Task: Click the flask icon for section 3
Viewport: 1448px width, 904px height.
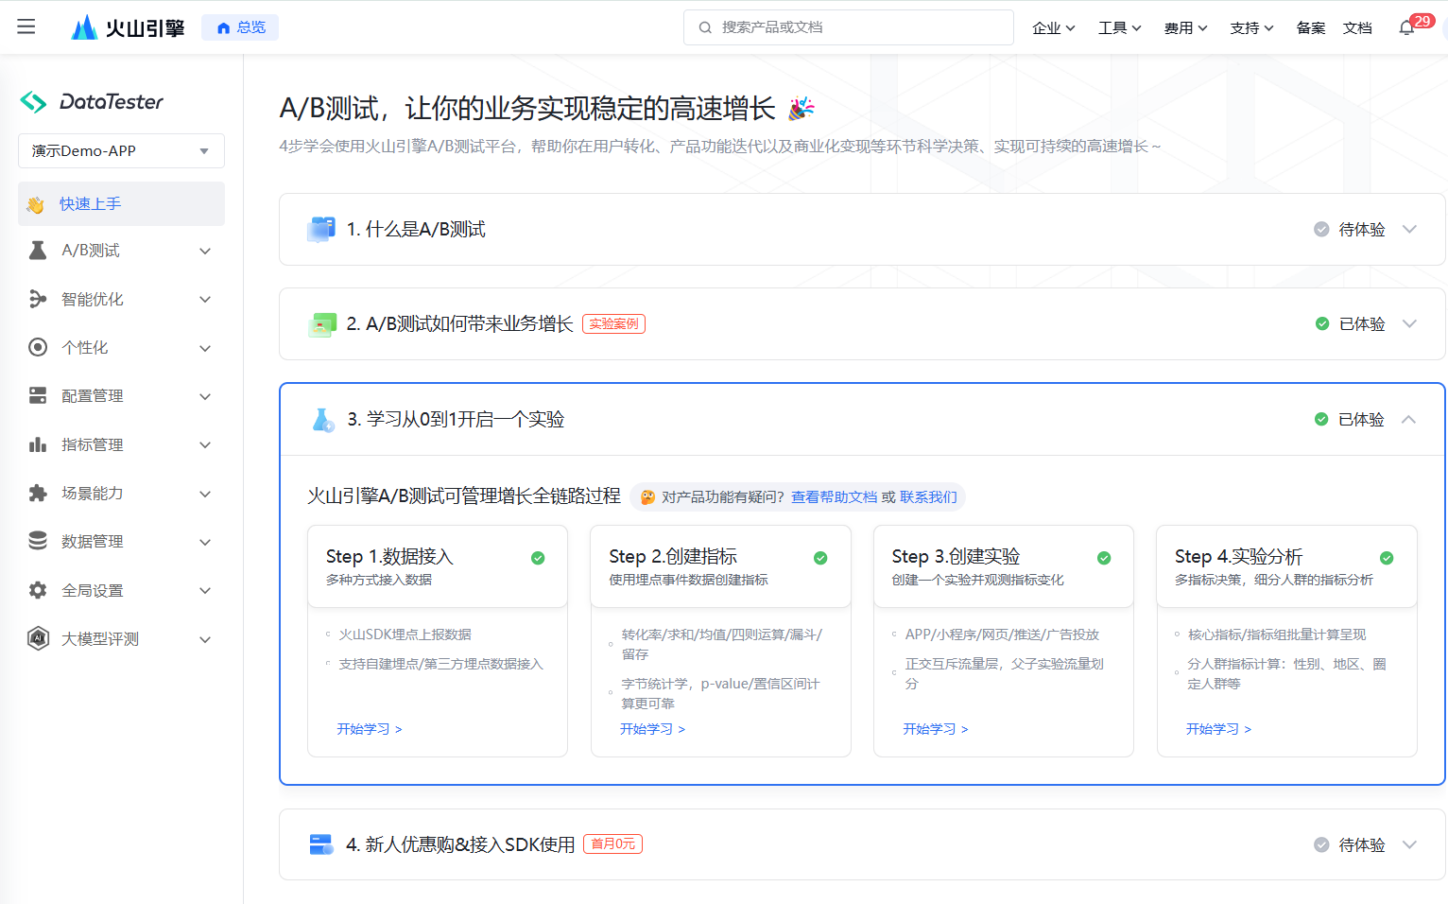Action: pos(322,420)
